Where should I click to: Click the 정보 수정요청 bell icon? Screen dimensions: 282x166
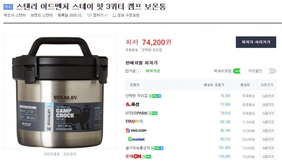[114, 15]
